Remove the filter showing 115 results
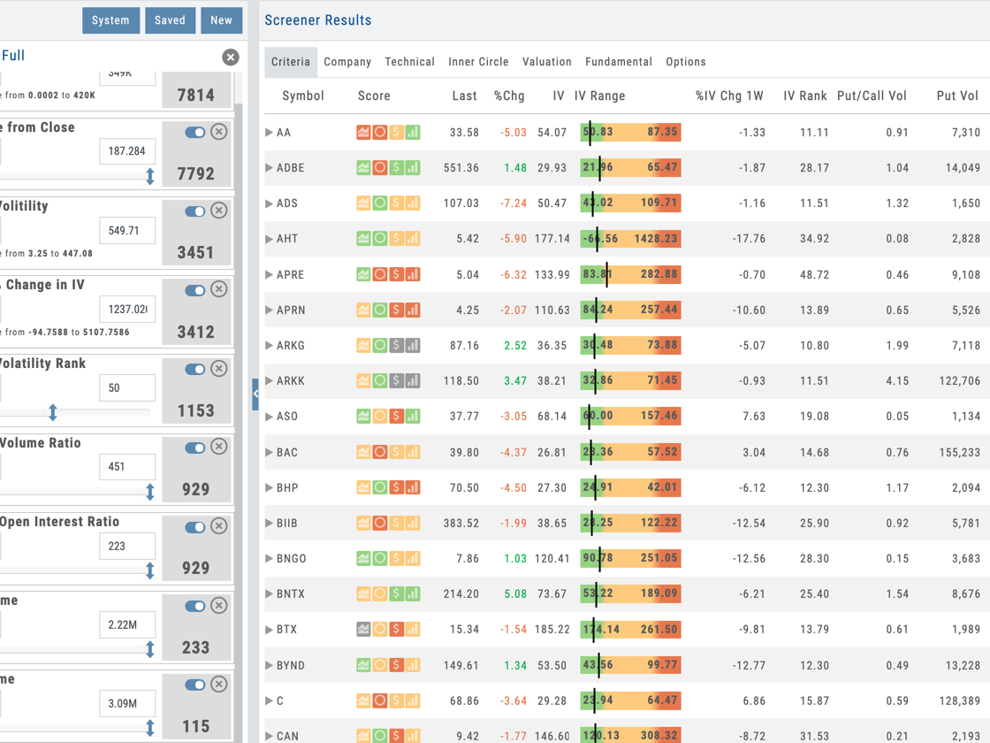 219,685
